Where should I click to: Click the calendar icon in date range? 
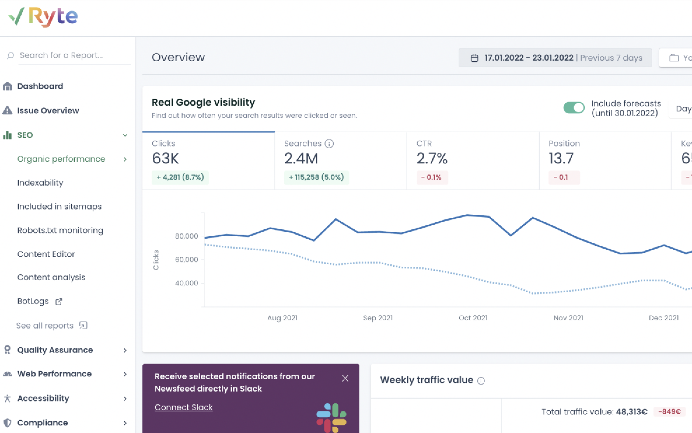pos(475,58)
